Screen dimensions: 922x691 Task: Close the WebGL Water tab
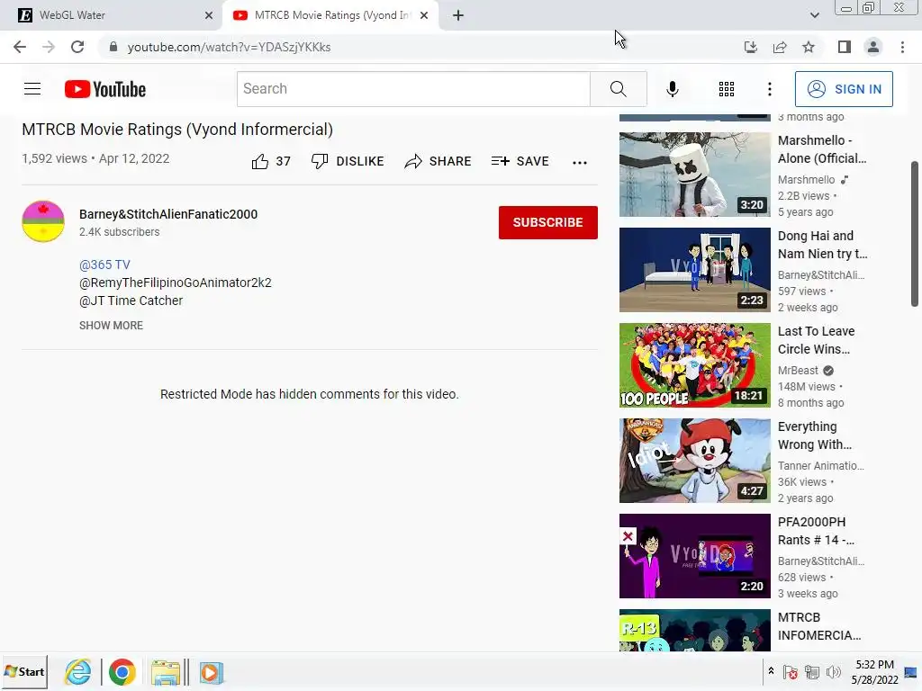pos(209,15)
